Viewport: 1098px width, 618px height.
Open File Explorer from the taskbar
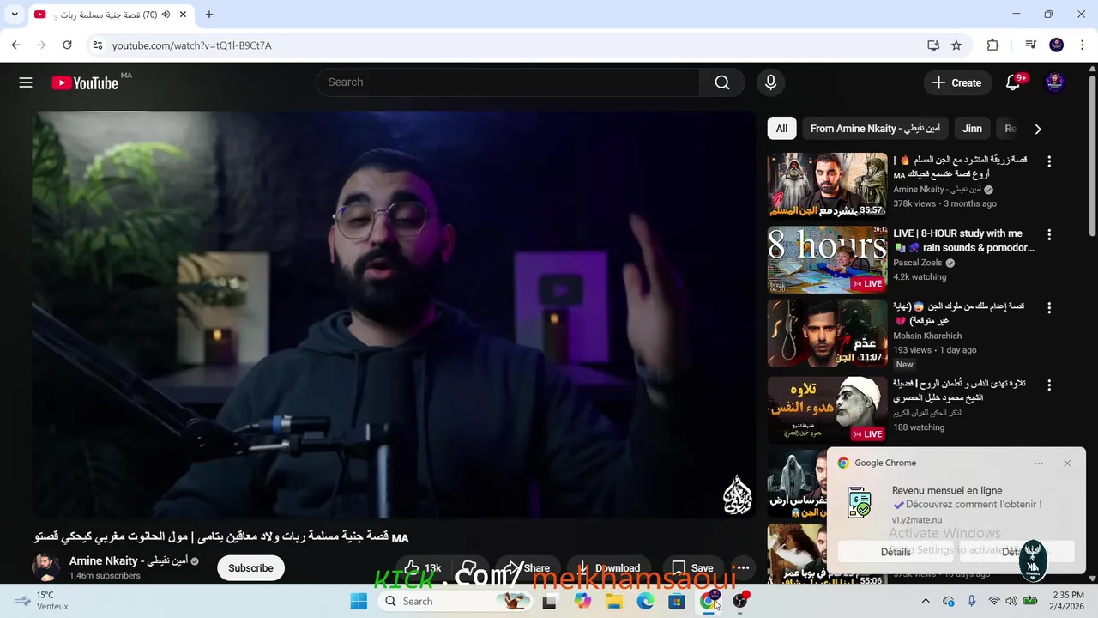point(614,601)
